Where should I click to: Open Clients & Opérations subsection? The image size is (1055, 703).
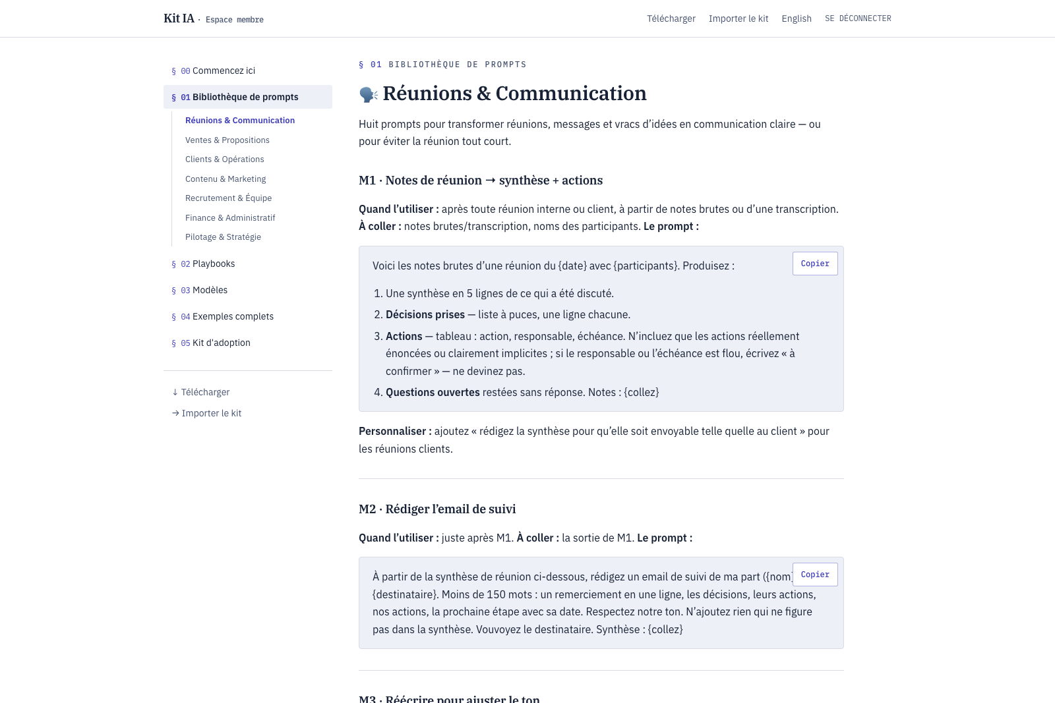pyautogui.click(x=225, y=159)
